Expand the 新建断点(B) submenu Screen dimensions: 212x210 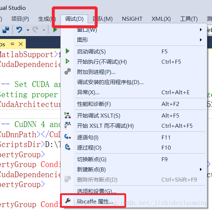134,169
